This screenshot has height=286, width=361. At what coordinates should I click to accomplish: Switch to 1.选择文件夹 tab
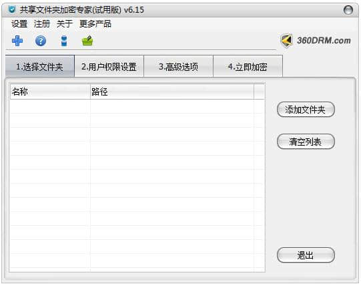pyautogui.click(x=40, y=66)
